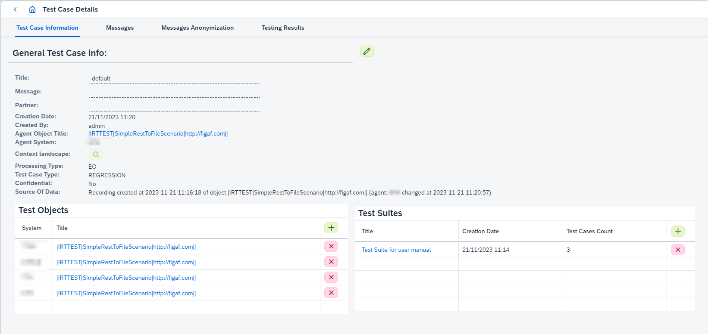Open the Testing Results tab
The height and width of the screenshot is (334, 708).
click(x=283, y=28)
